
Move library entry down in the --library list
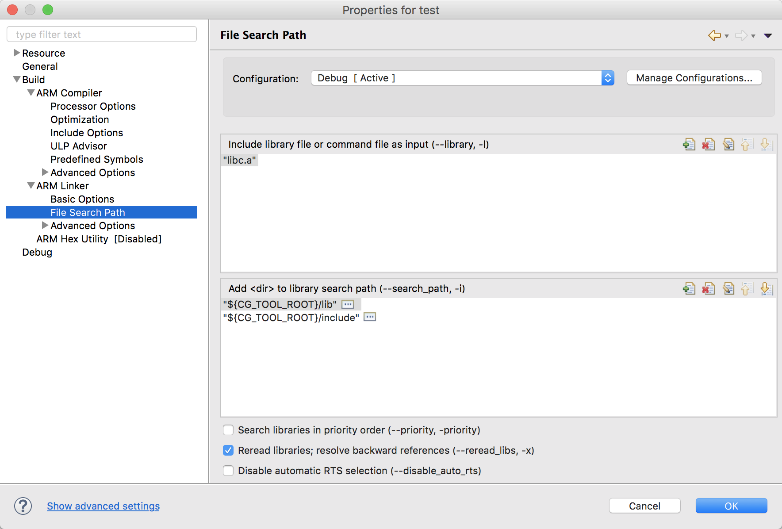(767, 144)
